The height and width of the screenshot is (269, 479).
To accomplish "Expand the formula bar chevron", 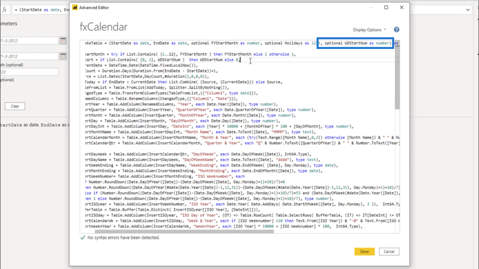I will (468, 10).
